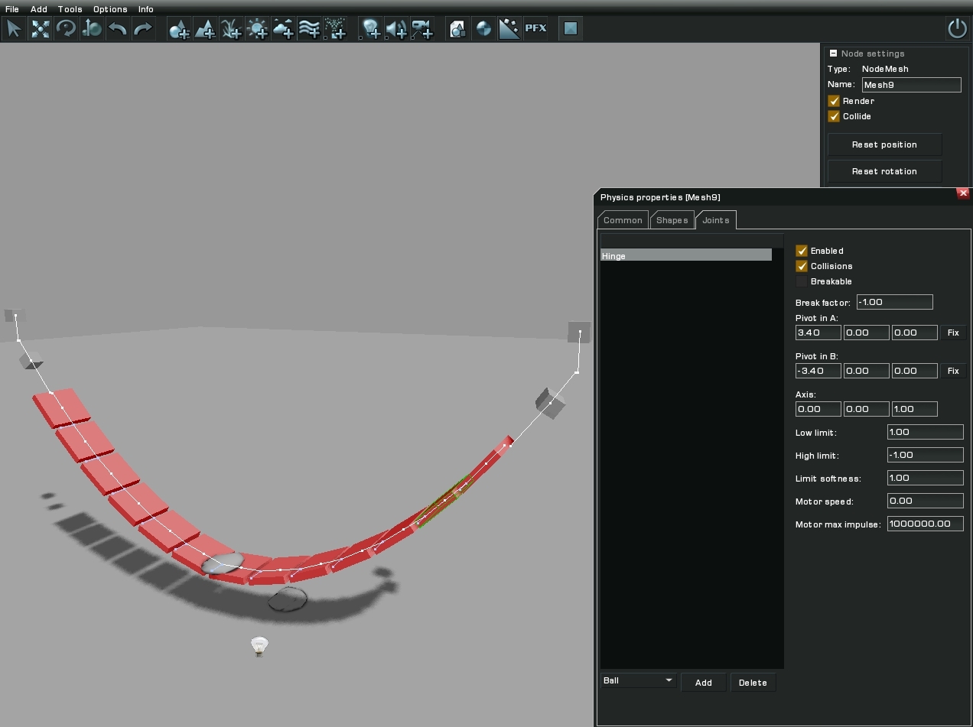Viewport: 973px width, 727px height.
Task: Click the power button at top right
Action: click(x=957, y=28)
